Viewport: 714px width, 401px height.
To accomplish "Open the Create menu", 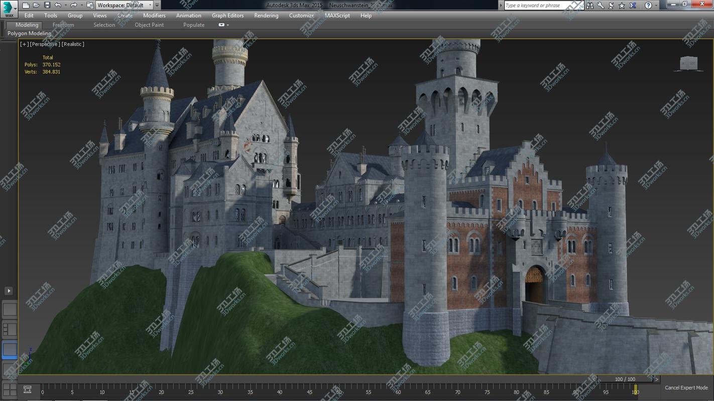I will [x=125, y=16].
